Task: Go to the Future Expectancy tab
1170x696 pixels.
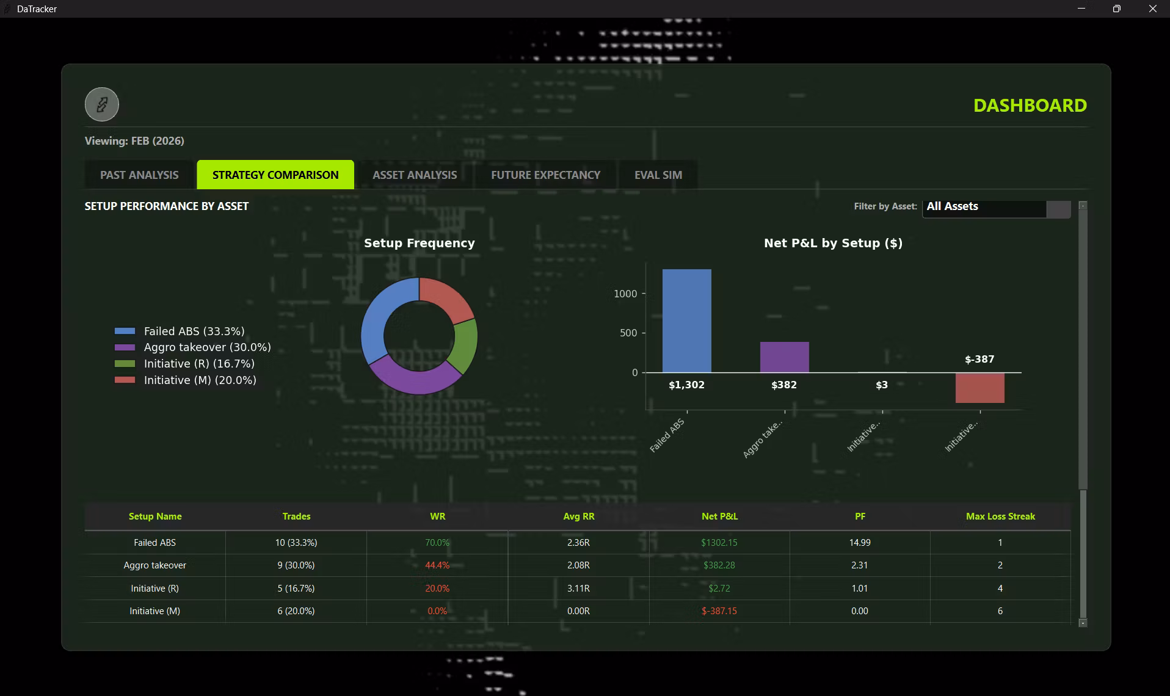Action: pos(545,175)
